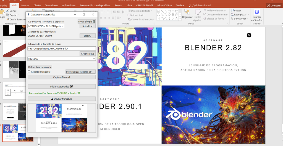Click the Compartir button in PowerPoint
This screenshot has height=146, width=283.
click(274, 6)
